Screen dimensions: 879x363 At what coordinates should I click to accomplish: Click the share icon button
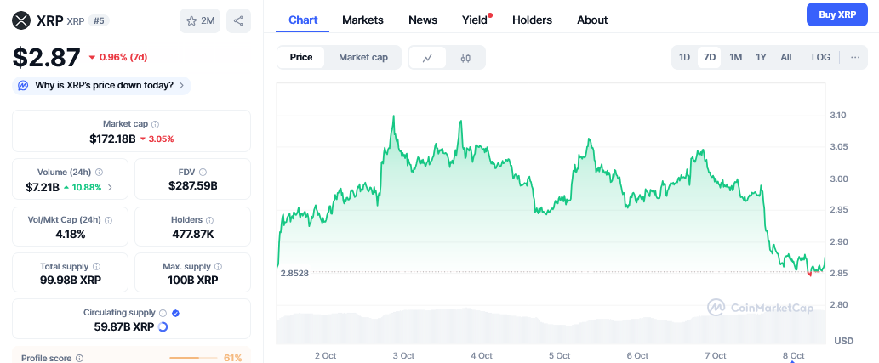click(x=238, y=21)
